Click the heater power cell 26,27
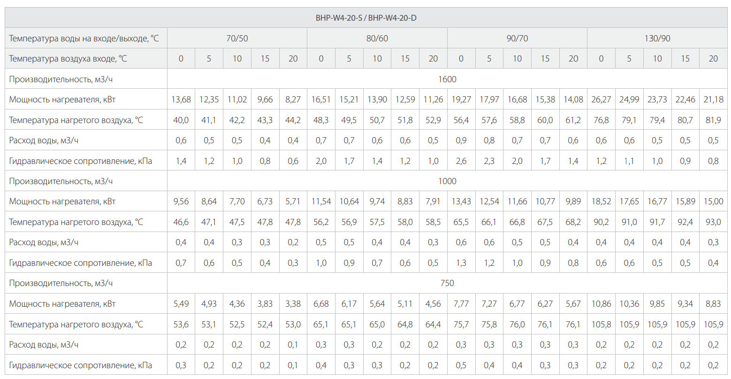The height and width of the screenshot is (379, 731). click(x=601, y=100)
